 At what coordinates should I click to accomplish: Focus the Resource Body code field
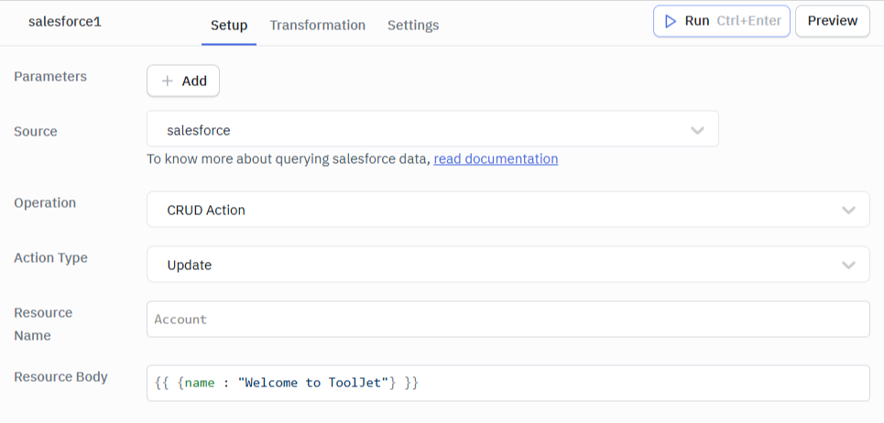coord(507,383)
